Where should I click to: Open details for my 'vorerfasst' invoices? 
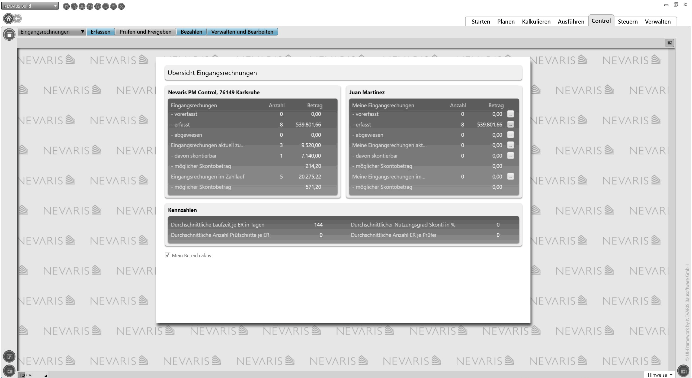click(x=511, y=114)
